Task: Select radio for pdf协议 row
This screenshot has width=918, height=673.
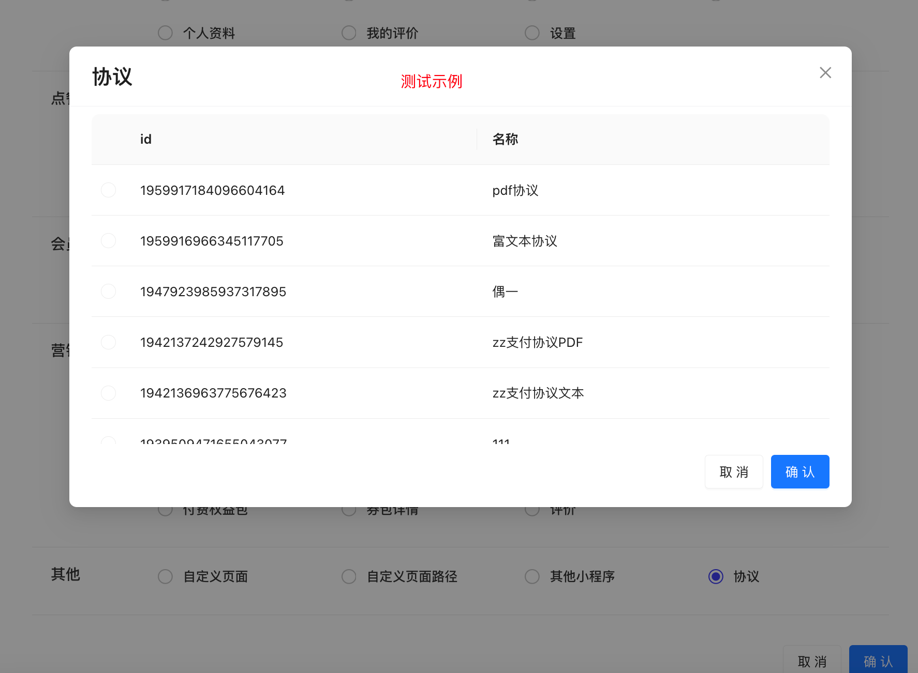Action: pyautogui.click(x=108, y=190)
